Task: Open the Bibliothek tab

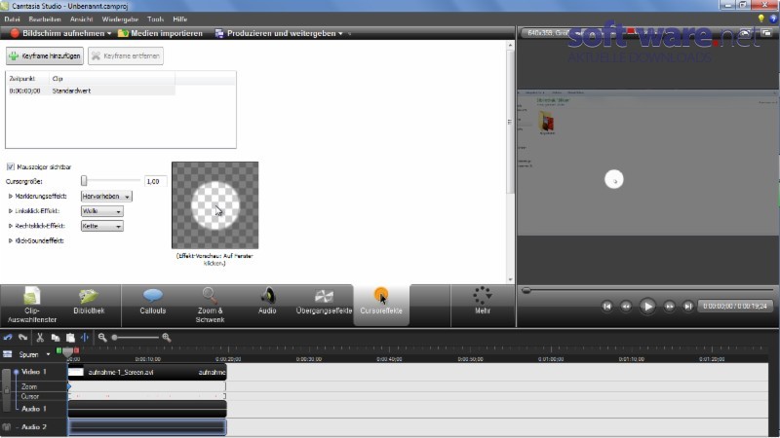Action: 89,301
